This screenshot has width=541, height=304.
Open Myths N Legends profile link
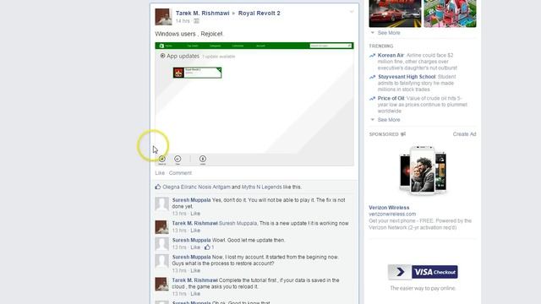tap(261, 187)
